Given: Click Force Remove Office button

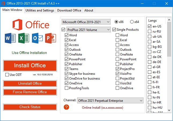Looking at the screenshot, I should [x=30, y=92].
